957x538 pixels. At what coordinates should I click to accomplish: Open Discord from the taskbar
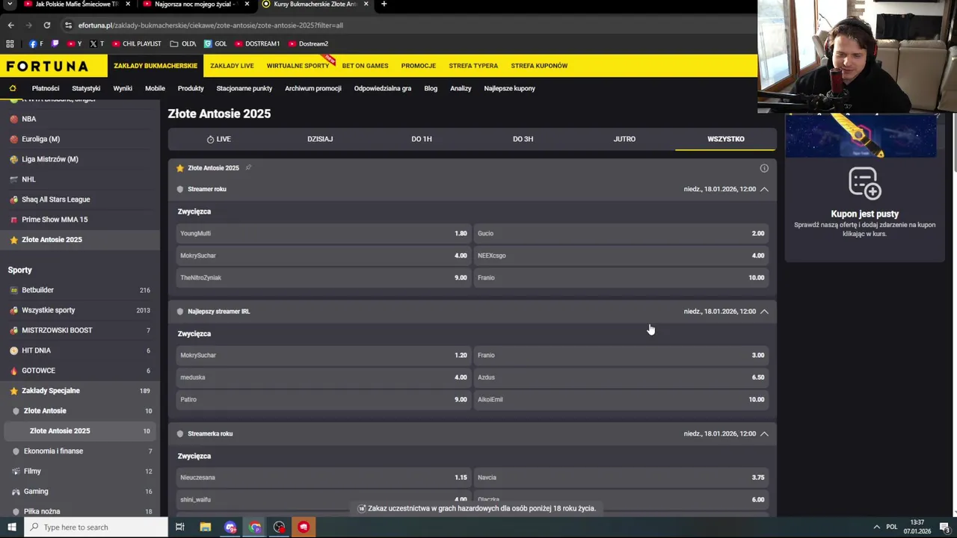click(230, 527)
